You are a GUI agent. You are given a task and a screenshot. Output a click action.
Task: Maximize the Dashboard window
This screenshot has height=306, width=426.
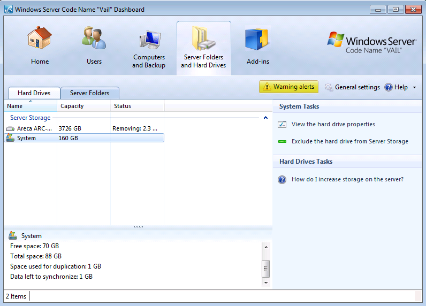(395, 10)
